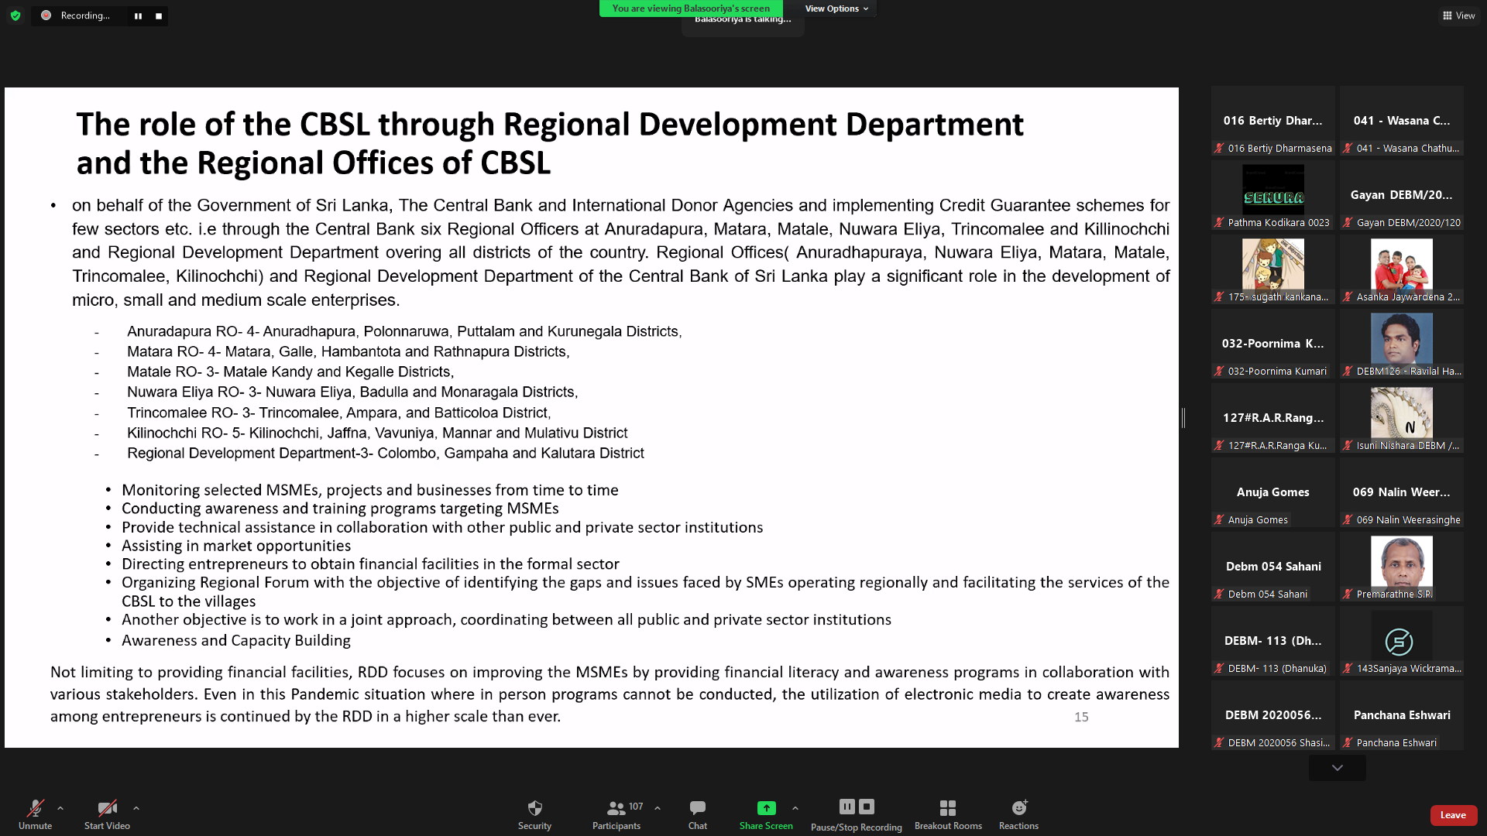Viewport: 1487px width, 836px height.
Task: Click the Recording... label
Action: tap(85, 15)
